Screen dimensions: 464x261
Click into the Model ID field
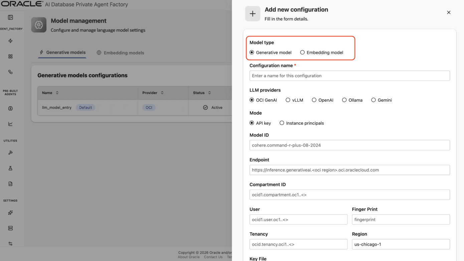coord(350,145)
